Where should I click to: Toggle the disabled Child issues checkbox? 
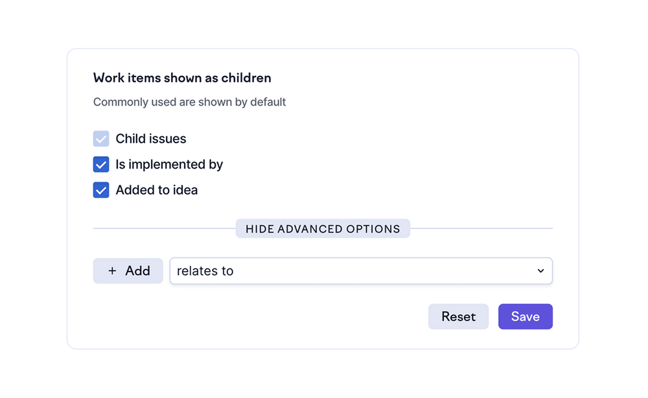[x=101, y=139]
